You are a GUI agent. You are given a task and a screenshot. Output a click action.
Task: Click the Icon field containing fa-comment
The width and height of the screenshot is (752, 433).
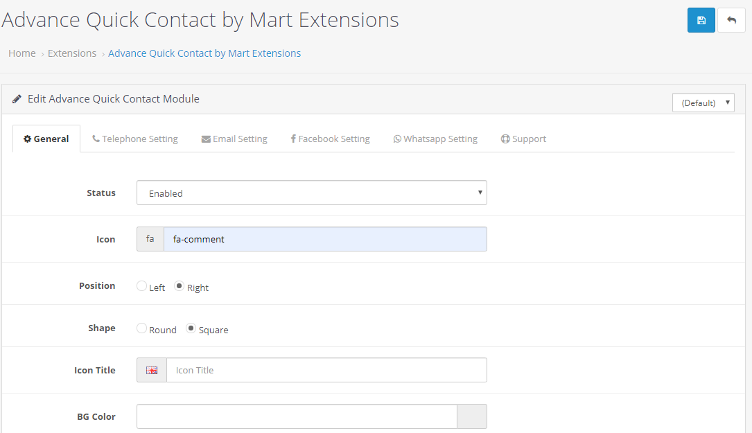pyautogui.click(x=325, y=239)
